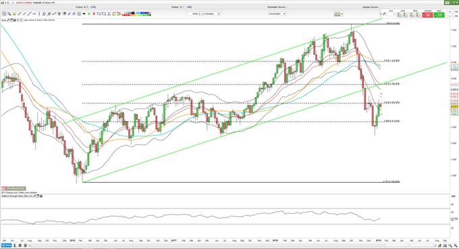Open order panel wrench settings
459x249 pixels.
point(384,14)
